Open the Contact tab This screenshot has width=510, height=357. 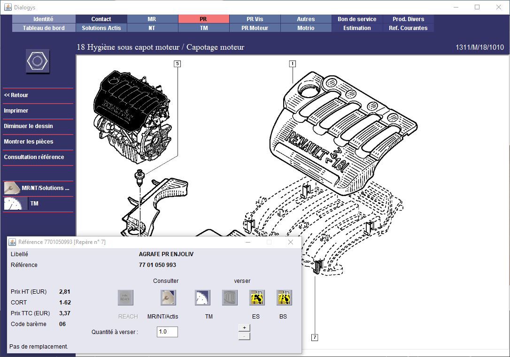(x=101, y=19)
